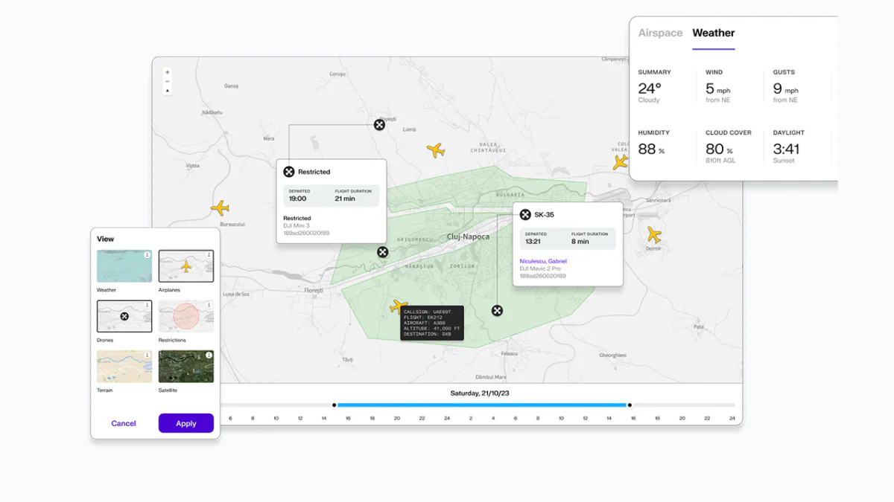The height and width of the screenshot is (502, 894).
Task: Open info icon on the Restrictions view thumbnail
Action: (209, 305)
